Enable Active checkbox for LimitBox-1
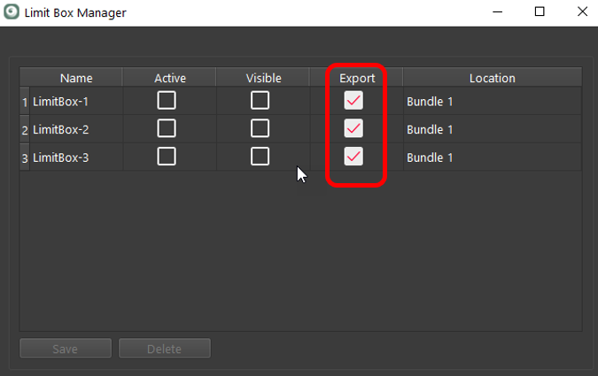The height and width of the screenshot is (376, 598). tap(167, 101)
